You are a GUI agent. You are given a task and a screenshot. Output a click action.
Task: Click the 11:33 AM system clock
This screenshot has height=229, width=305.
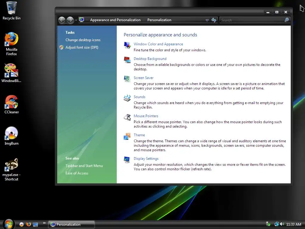[294, 224]
